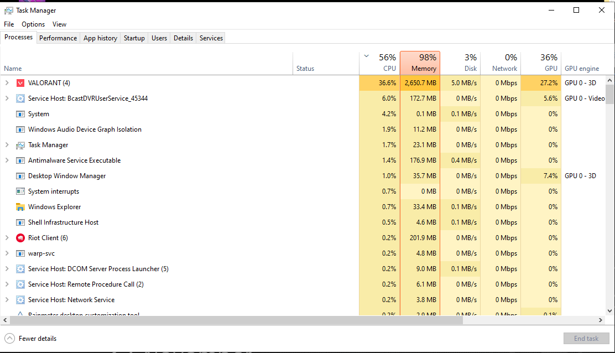Screen dimensions: 615x353
Task: Click the Task Manager process row icon
Action: [x=20, y=145]
